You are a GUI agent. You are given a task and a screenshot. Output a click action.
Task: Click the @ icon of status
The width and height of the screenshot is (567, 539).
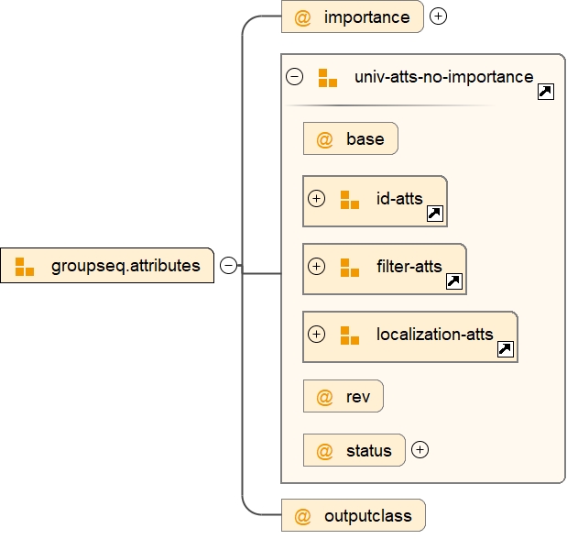(x=324, y=451)
